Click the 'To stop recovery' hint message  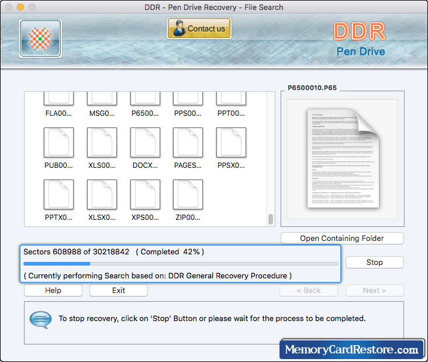212,319
